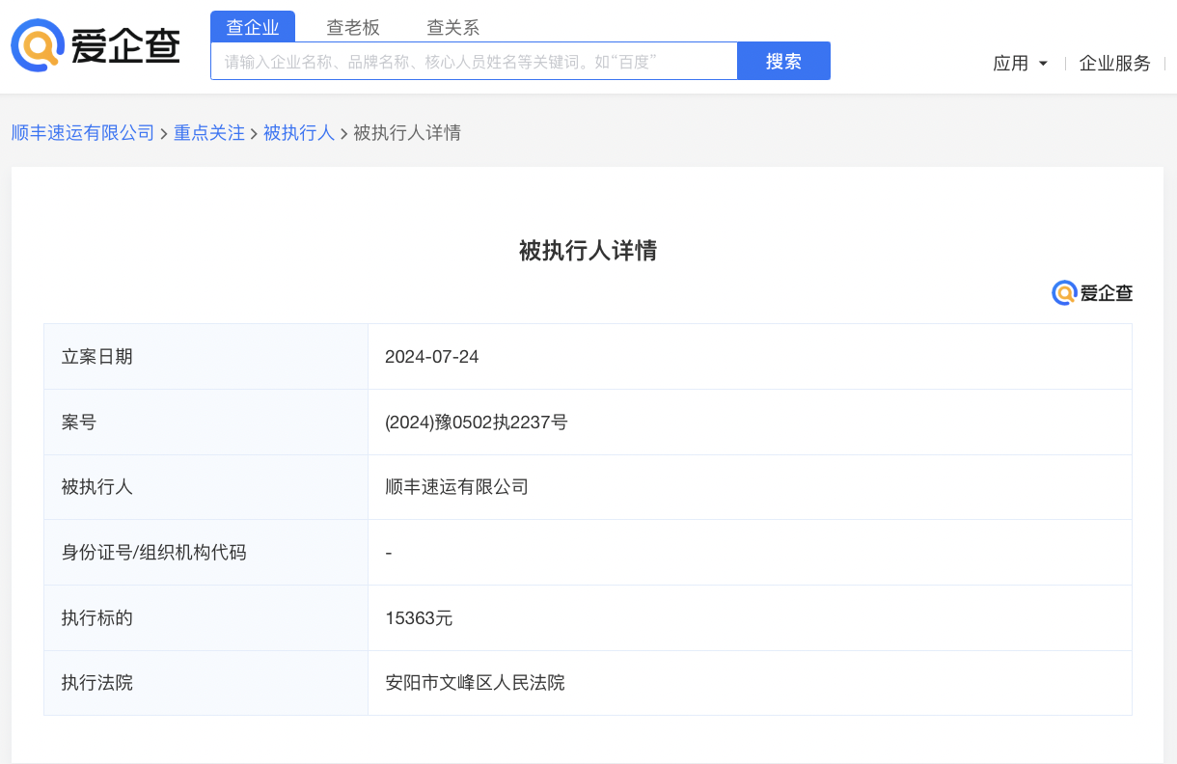The width and height of the screenshot is (1177, 764).
Task: Click the 15363元 execution amount value
Action: [x=419, y=618]
